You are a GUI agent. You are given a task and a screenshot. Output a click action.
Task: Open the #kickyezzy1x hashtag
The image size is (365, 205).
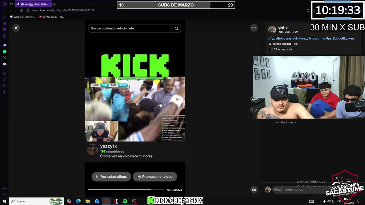[302, 38]
